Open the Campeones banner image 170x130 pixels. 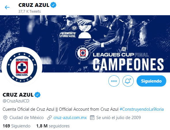point(85,44)
